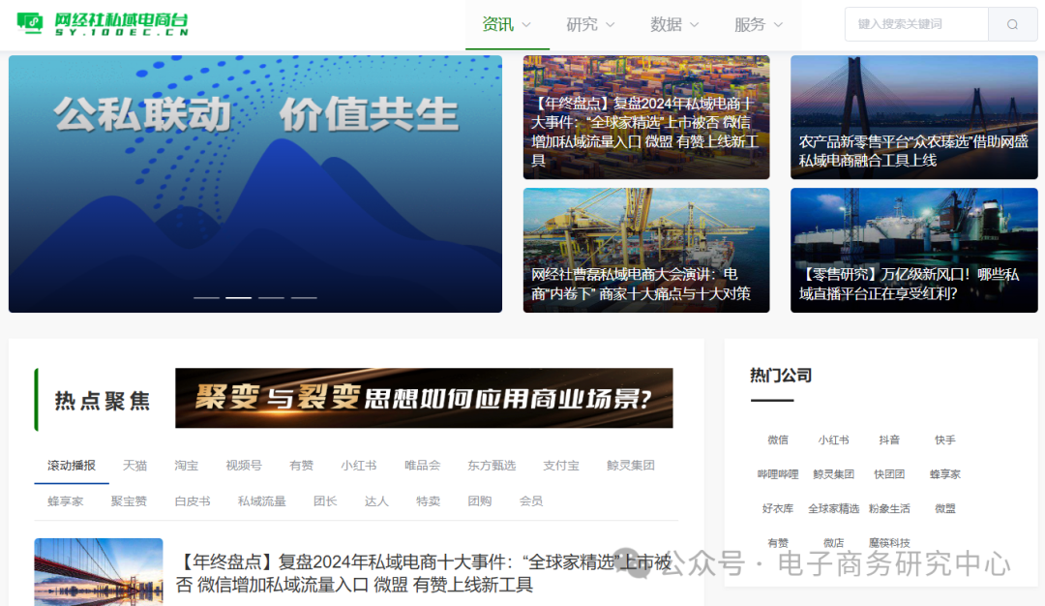Open the 聚变与裂变 banner image

(423, 399)
